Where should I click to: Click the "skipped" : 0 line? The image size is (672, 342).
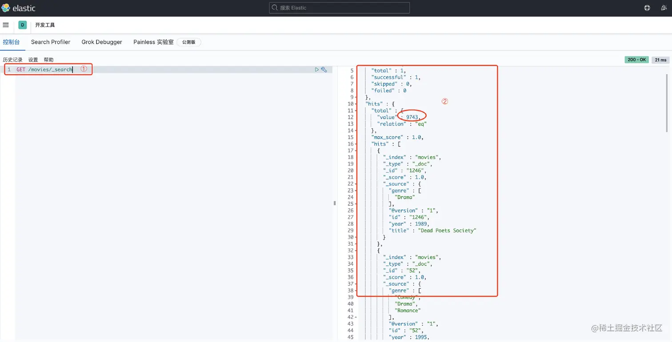(x=392, y=84)
